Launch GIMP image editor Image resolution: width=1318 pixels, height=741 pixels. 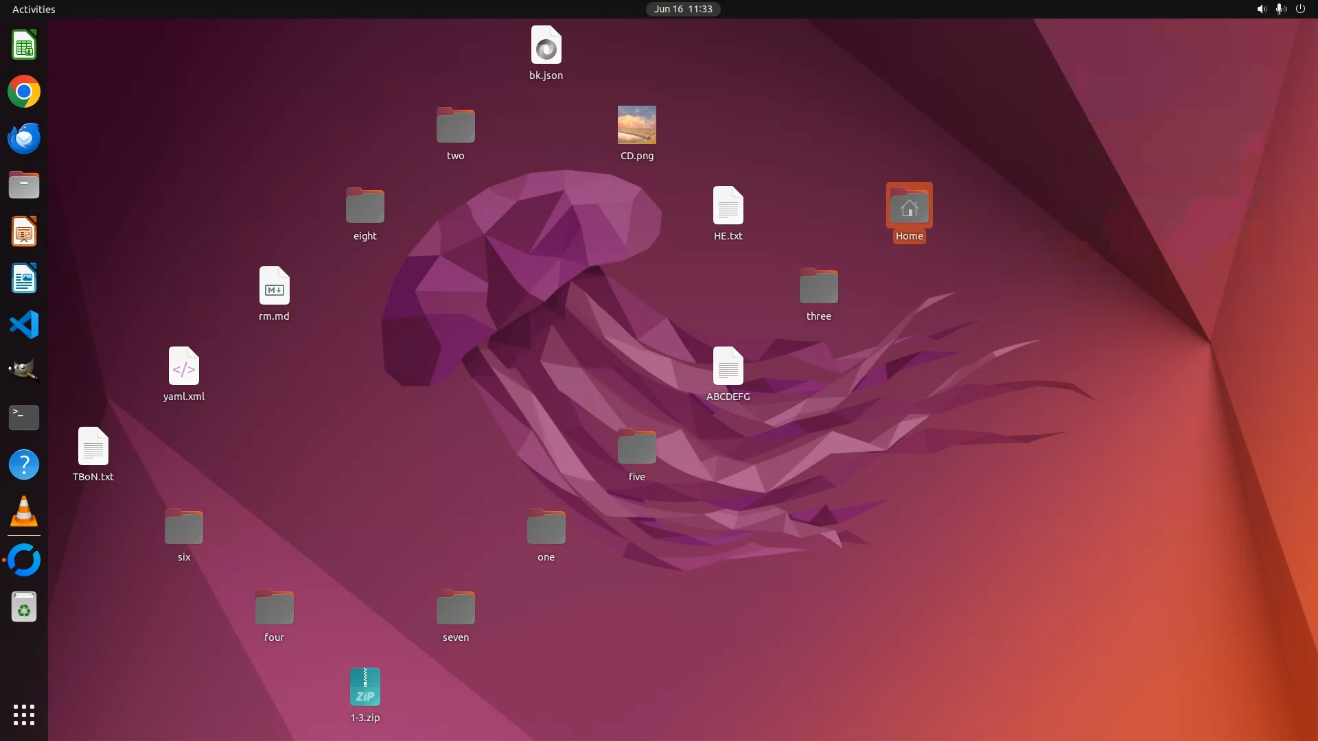point(24,370)
